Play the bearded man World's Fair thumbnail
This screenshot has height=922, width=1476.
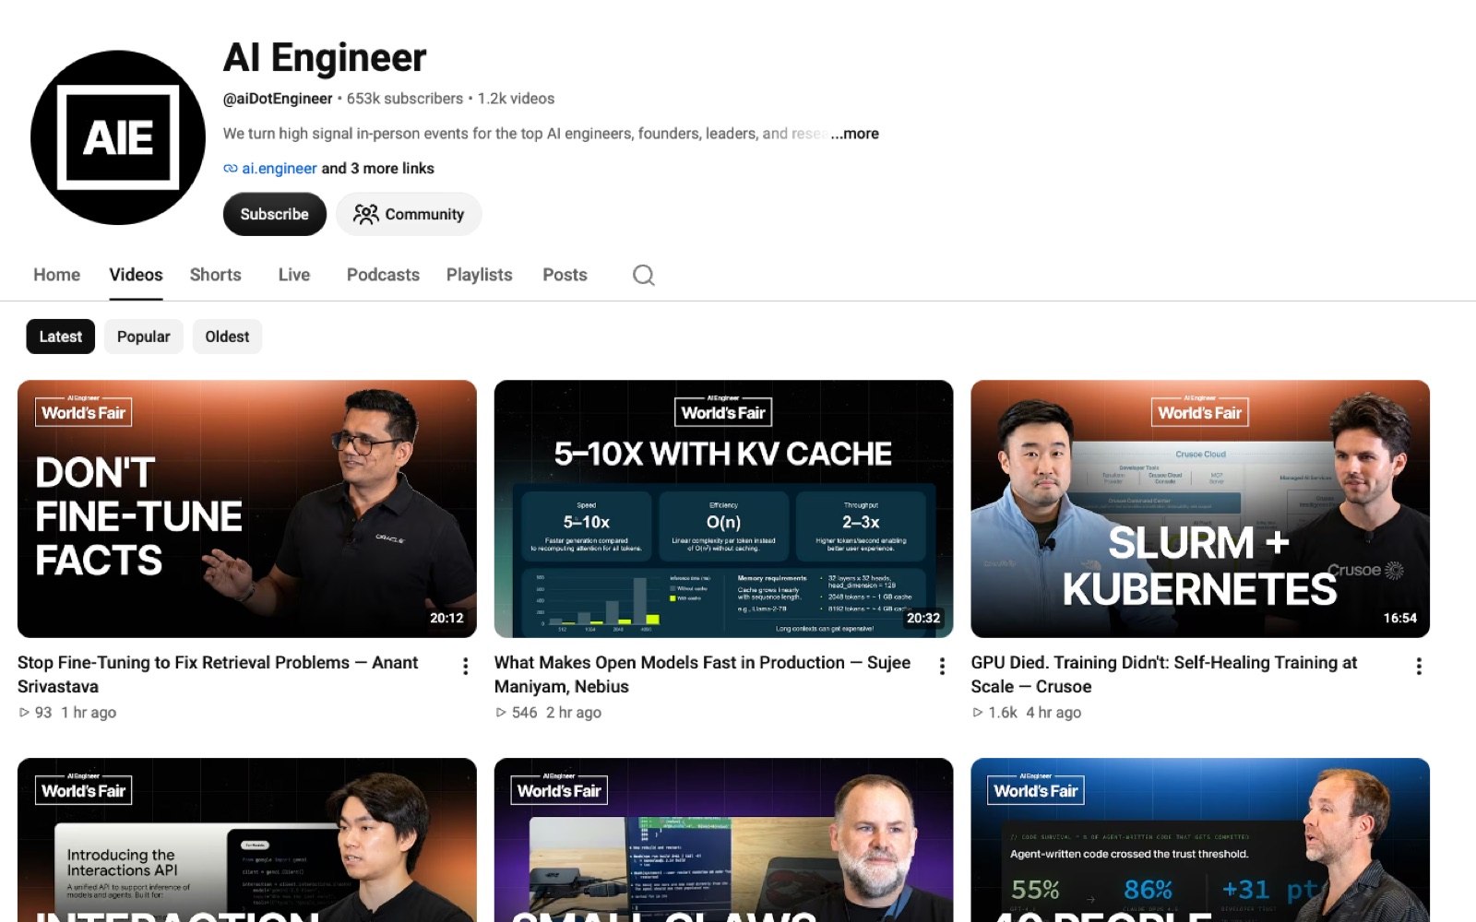coord(724,840)
